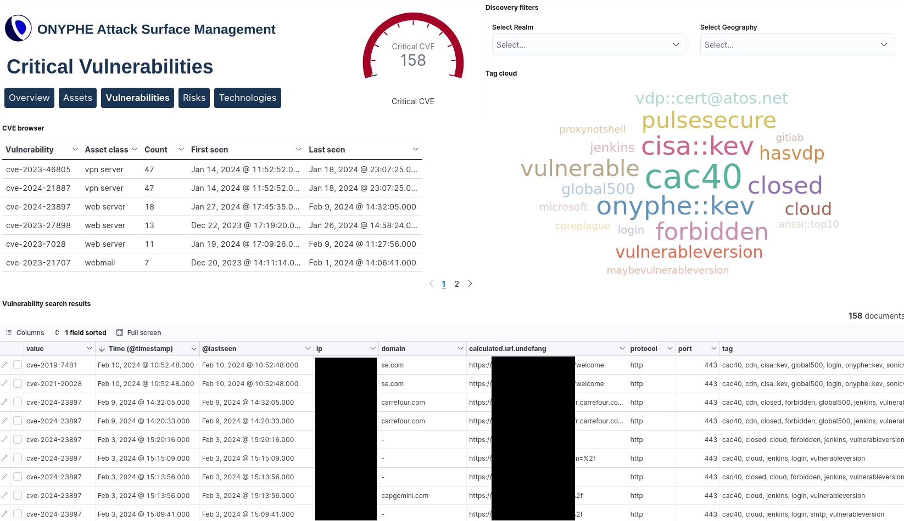904x521 pixels.
Task: Click the ONYPHE logo icon
Action: (18, 28)
